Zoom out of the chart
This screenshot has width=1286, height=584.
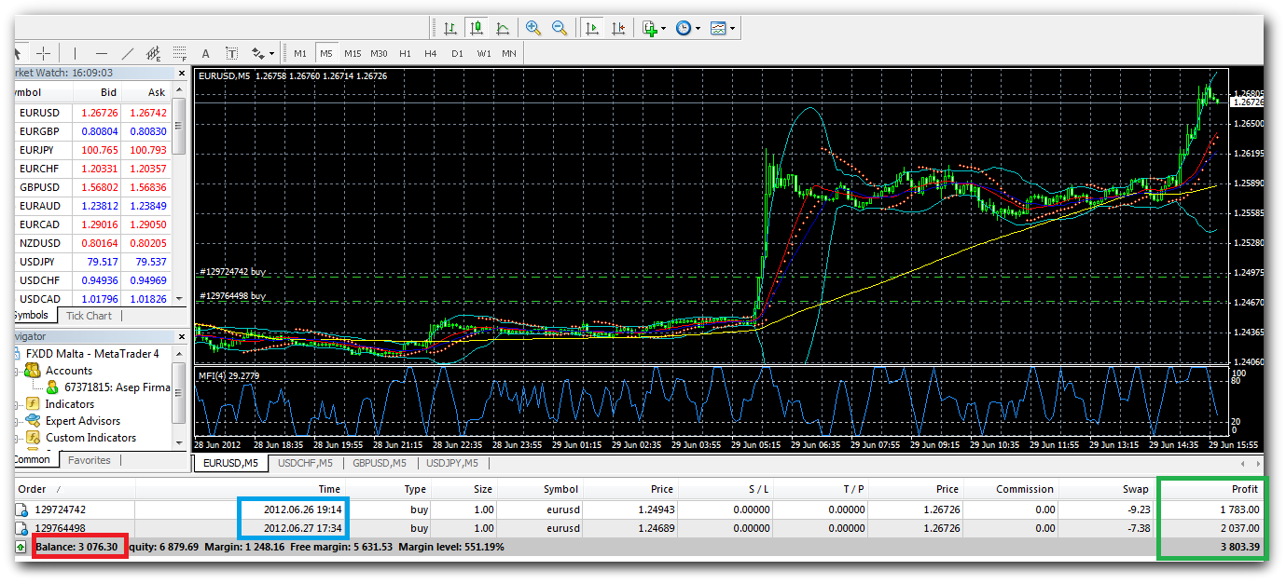click(560, 28)
